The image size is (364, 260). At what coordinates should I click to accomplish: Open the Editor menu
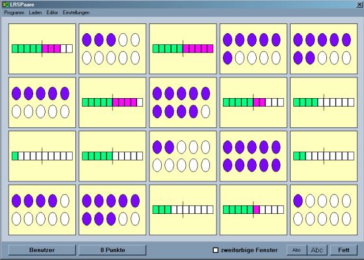(52, 12)
